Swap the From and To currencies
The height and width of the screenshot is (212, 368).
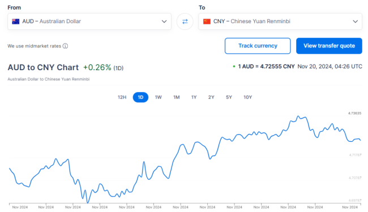[185, 21]
